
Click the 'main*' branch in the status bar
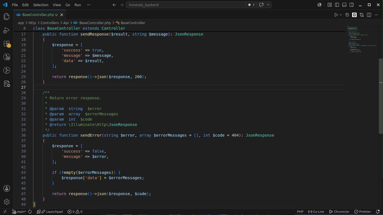(x=19, y=211)
